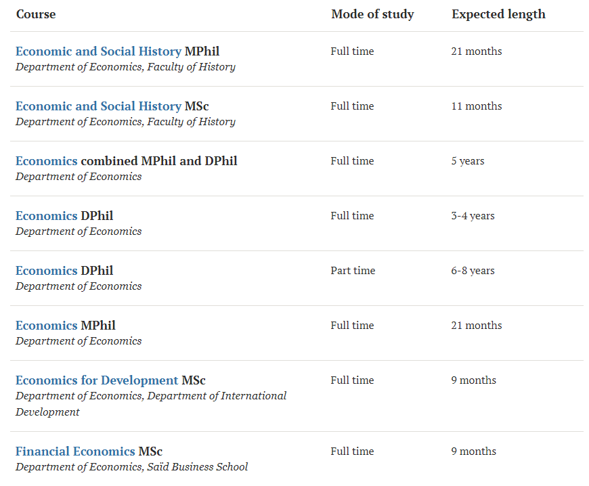This screenshot has height=486, width=589.
Task: Click the Department of International Development text
Action: coord(151,403)
